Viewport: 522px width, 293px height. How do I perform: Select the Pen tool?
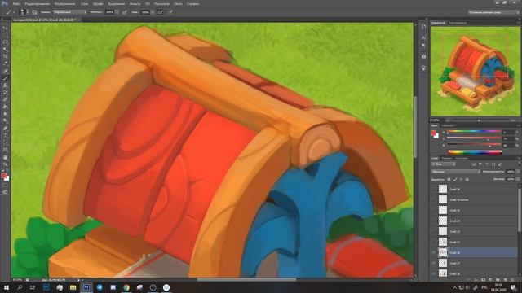click(5, 129)
